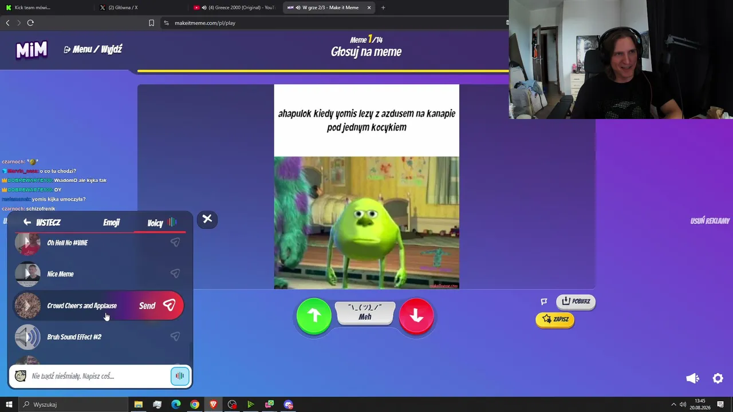This screenshot has width=733, height=412.
Task: Switch to the Emoji tab
Action: (112, 223)
